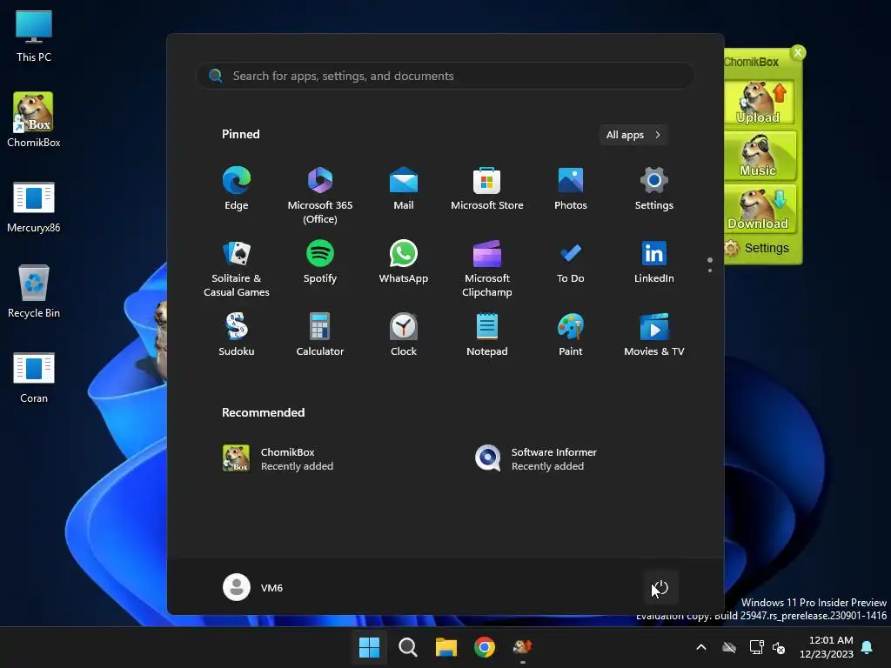Open Settings from the pinned apps
Viewport: 891px width, 668px height.
pyautogui.click(x=654, y=189)
